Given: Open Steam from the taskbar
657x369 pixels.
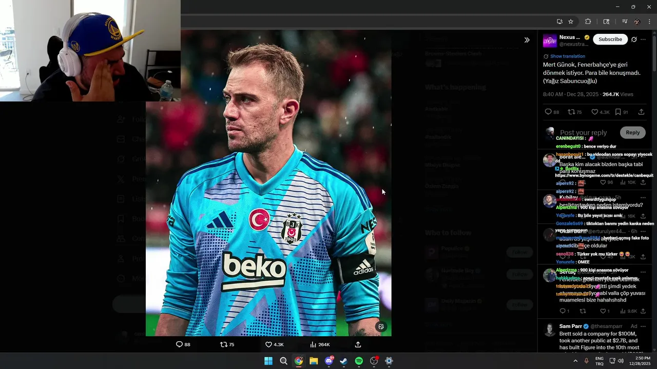Looking at the screenshot, I should point(344,361).
